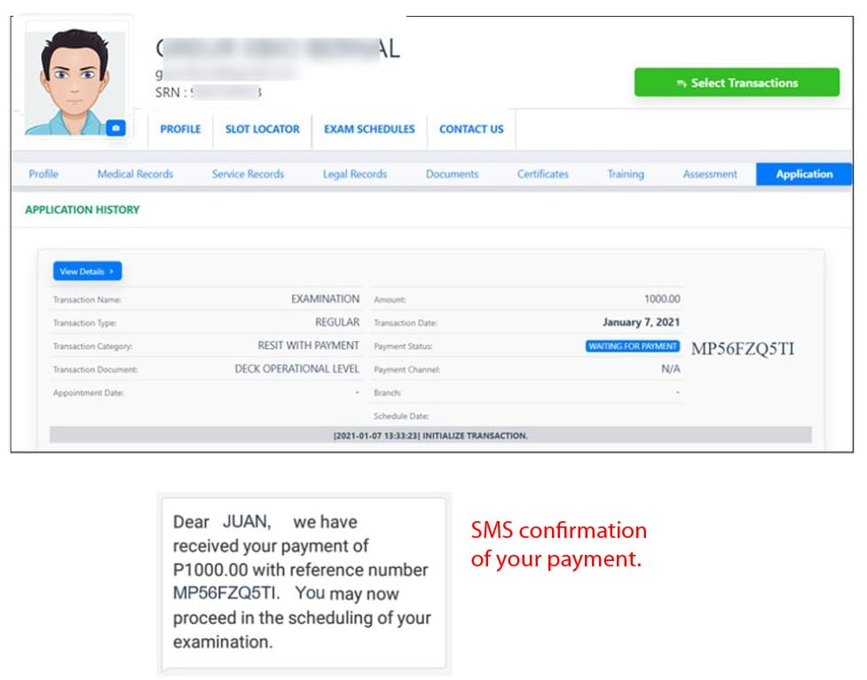Click the REGULAR transaction type value
The height and width of the screenshot is (680, 867).
[337, 322]
